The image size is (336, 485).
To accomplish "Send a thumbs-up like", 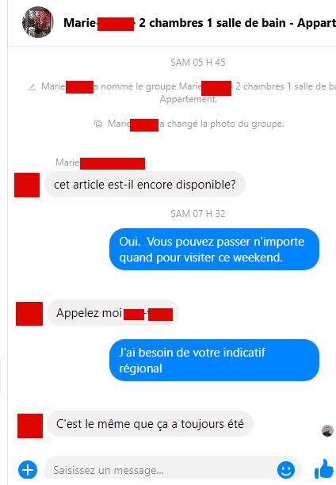I will tap(324, 468).
